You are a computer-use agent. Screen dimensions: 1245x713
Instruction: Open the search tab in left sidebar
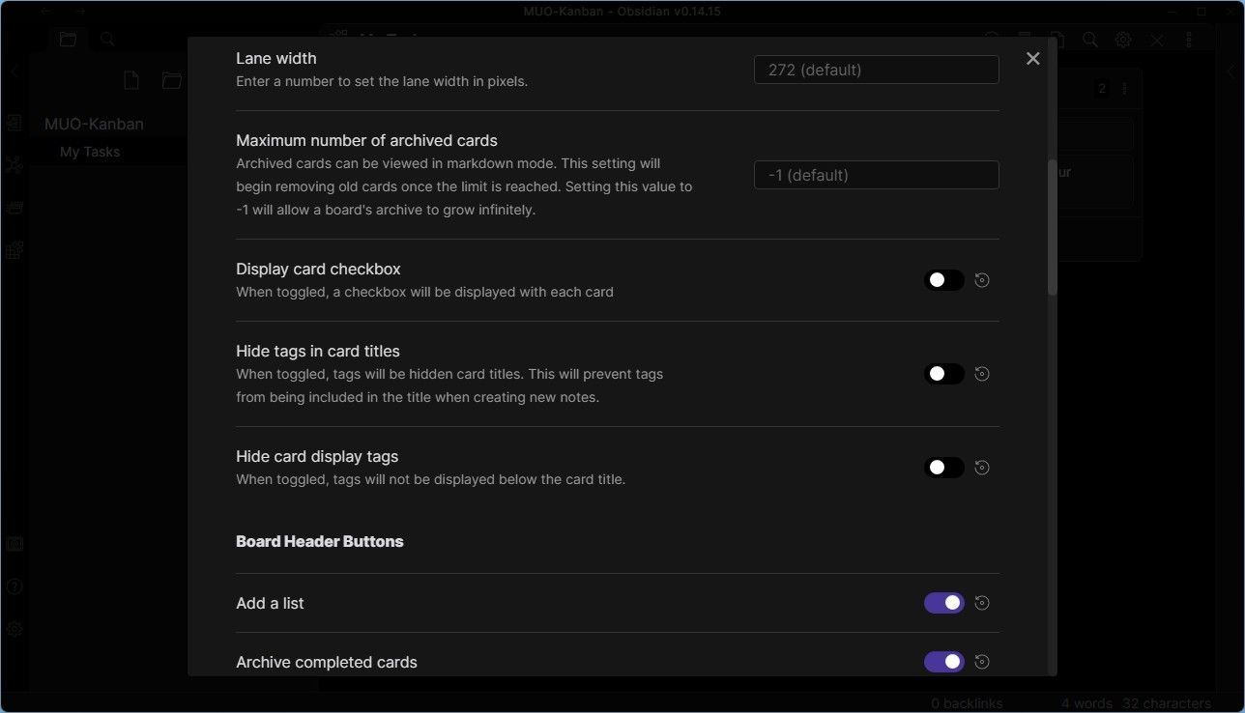click(108, 40)
